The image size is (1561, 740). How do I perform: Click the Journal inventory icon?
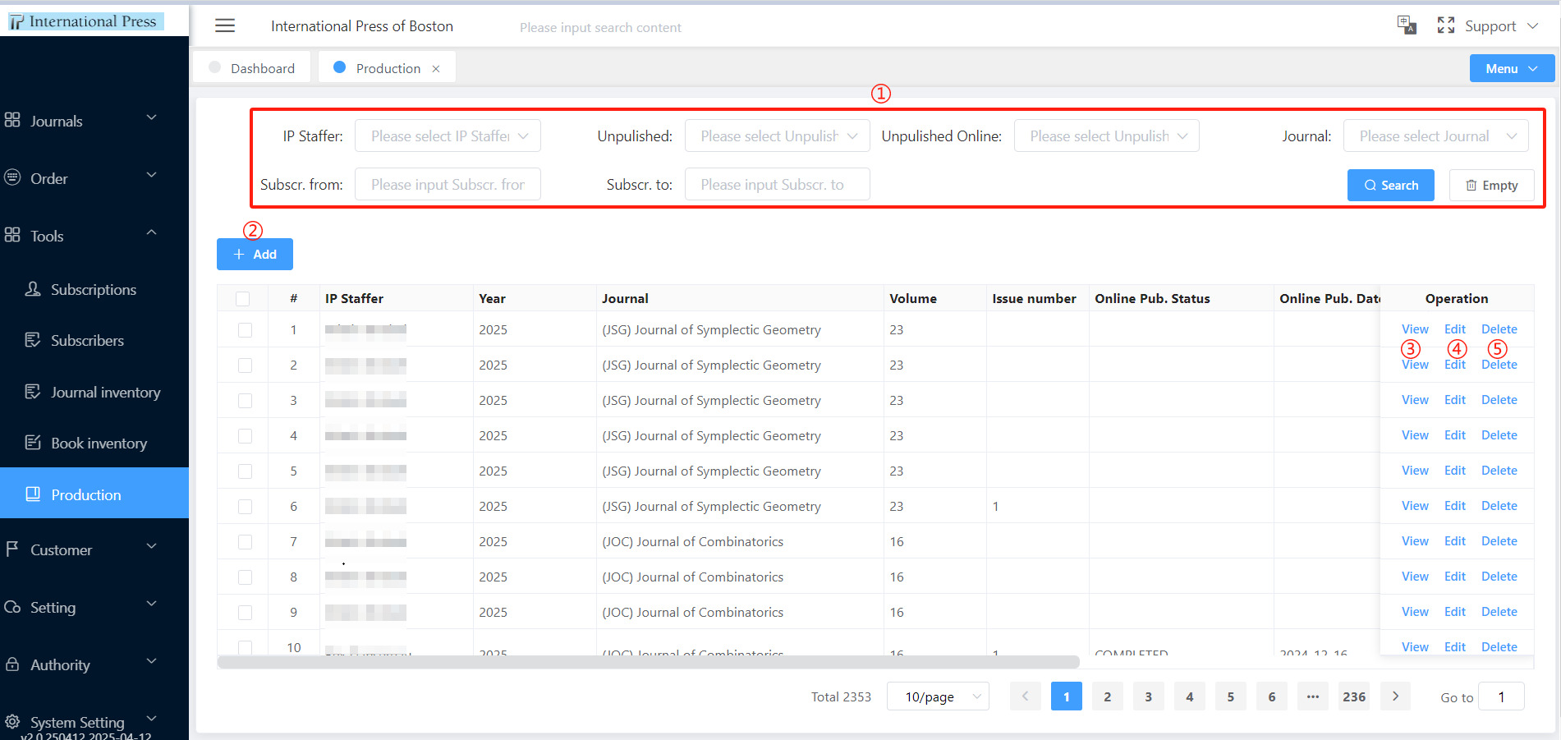click(33, 392)
